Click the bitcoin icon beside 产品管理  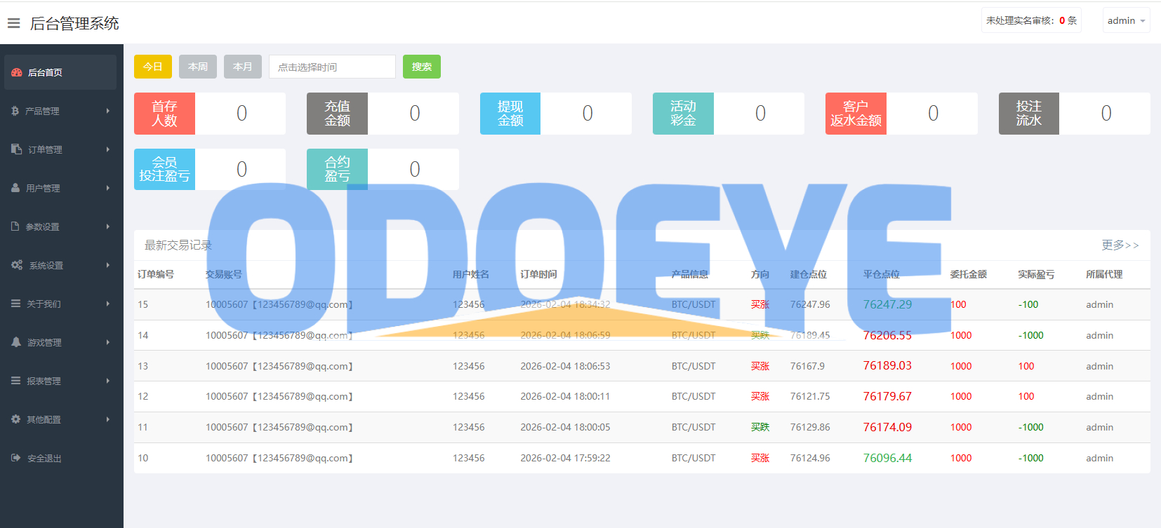[15, 111]
